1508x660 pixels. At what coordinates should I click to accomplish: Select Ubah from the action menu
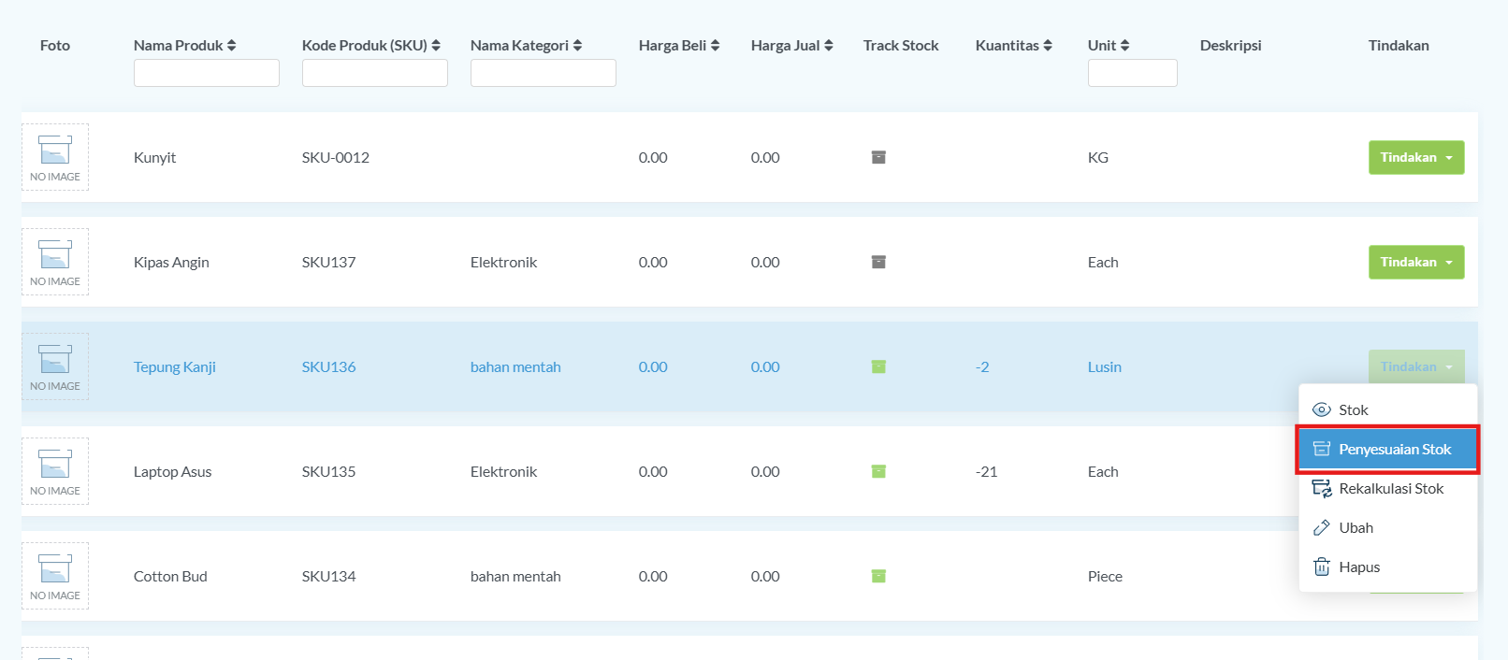[x=1388, y=527]
